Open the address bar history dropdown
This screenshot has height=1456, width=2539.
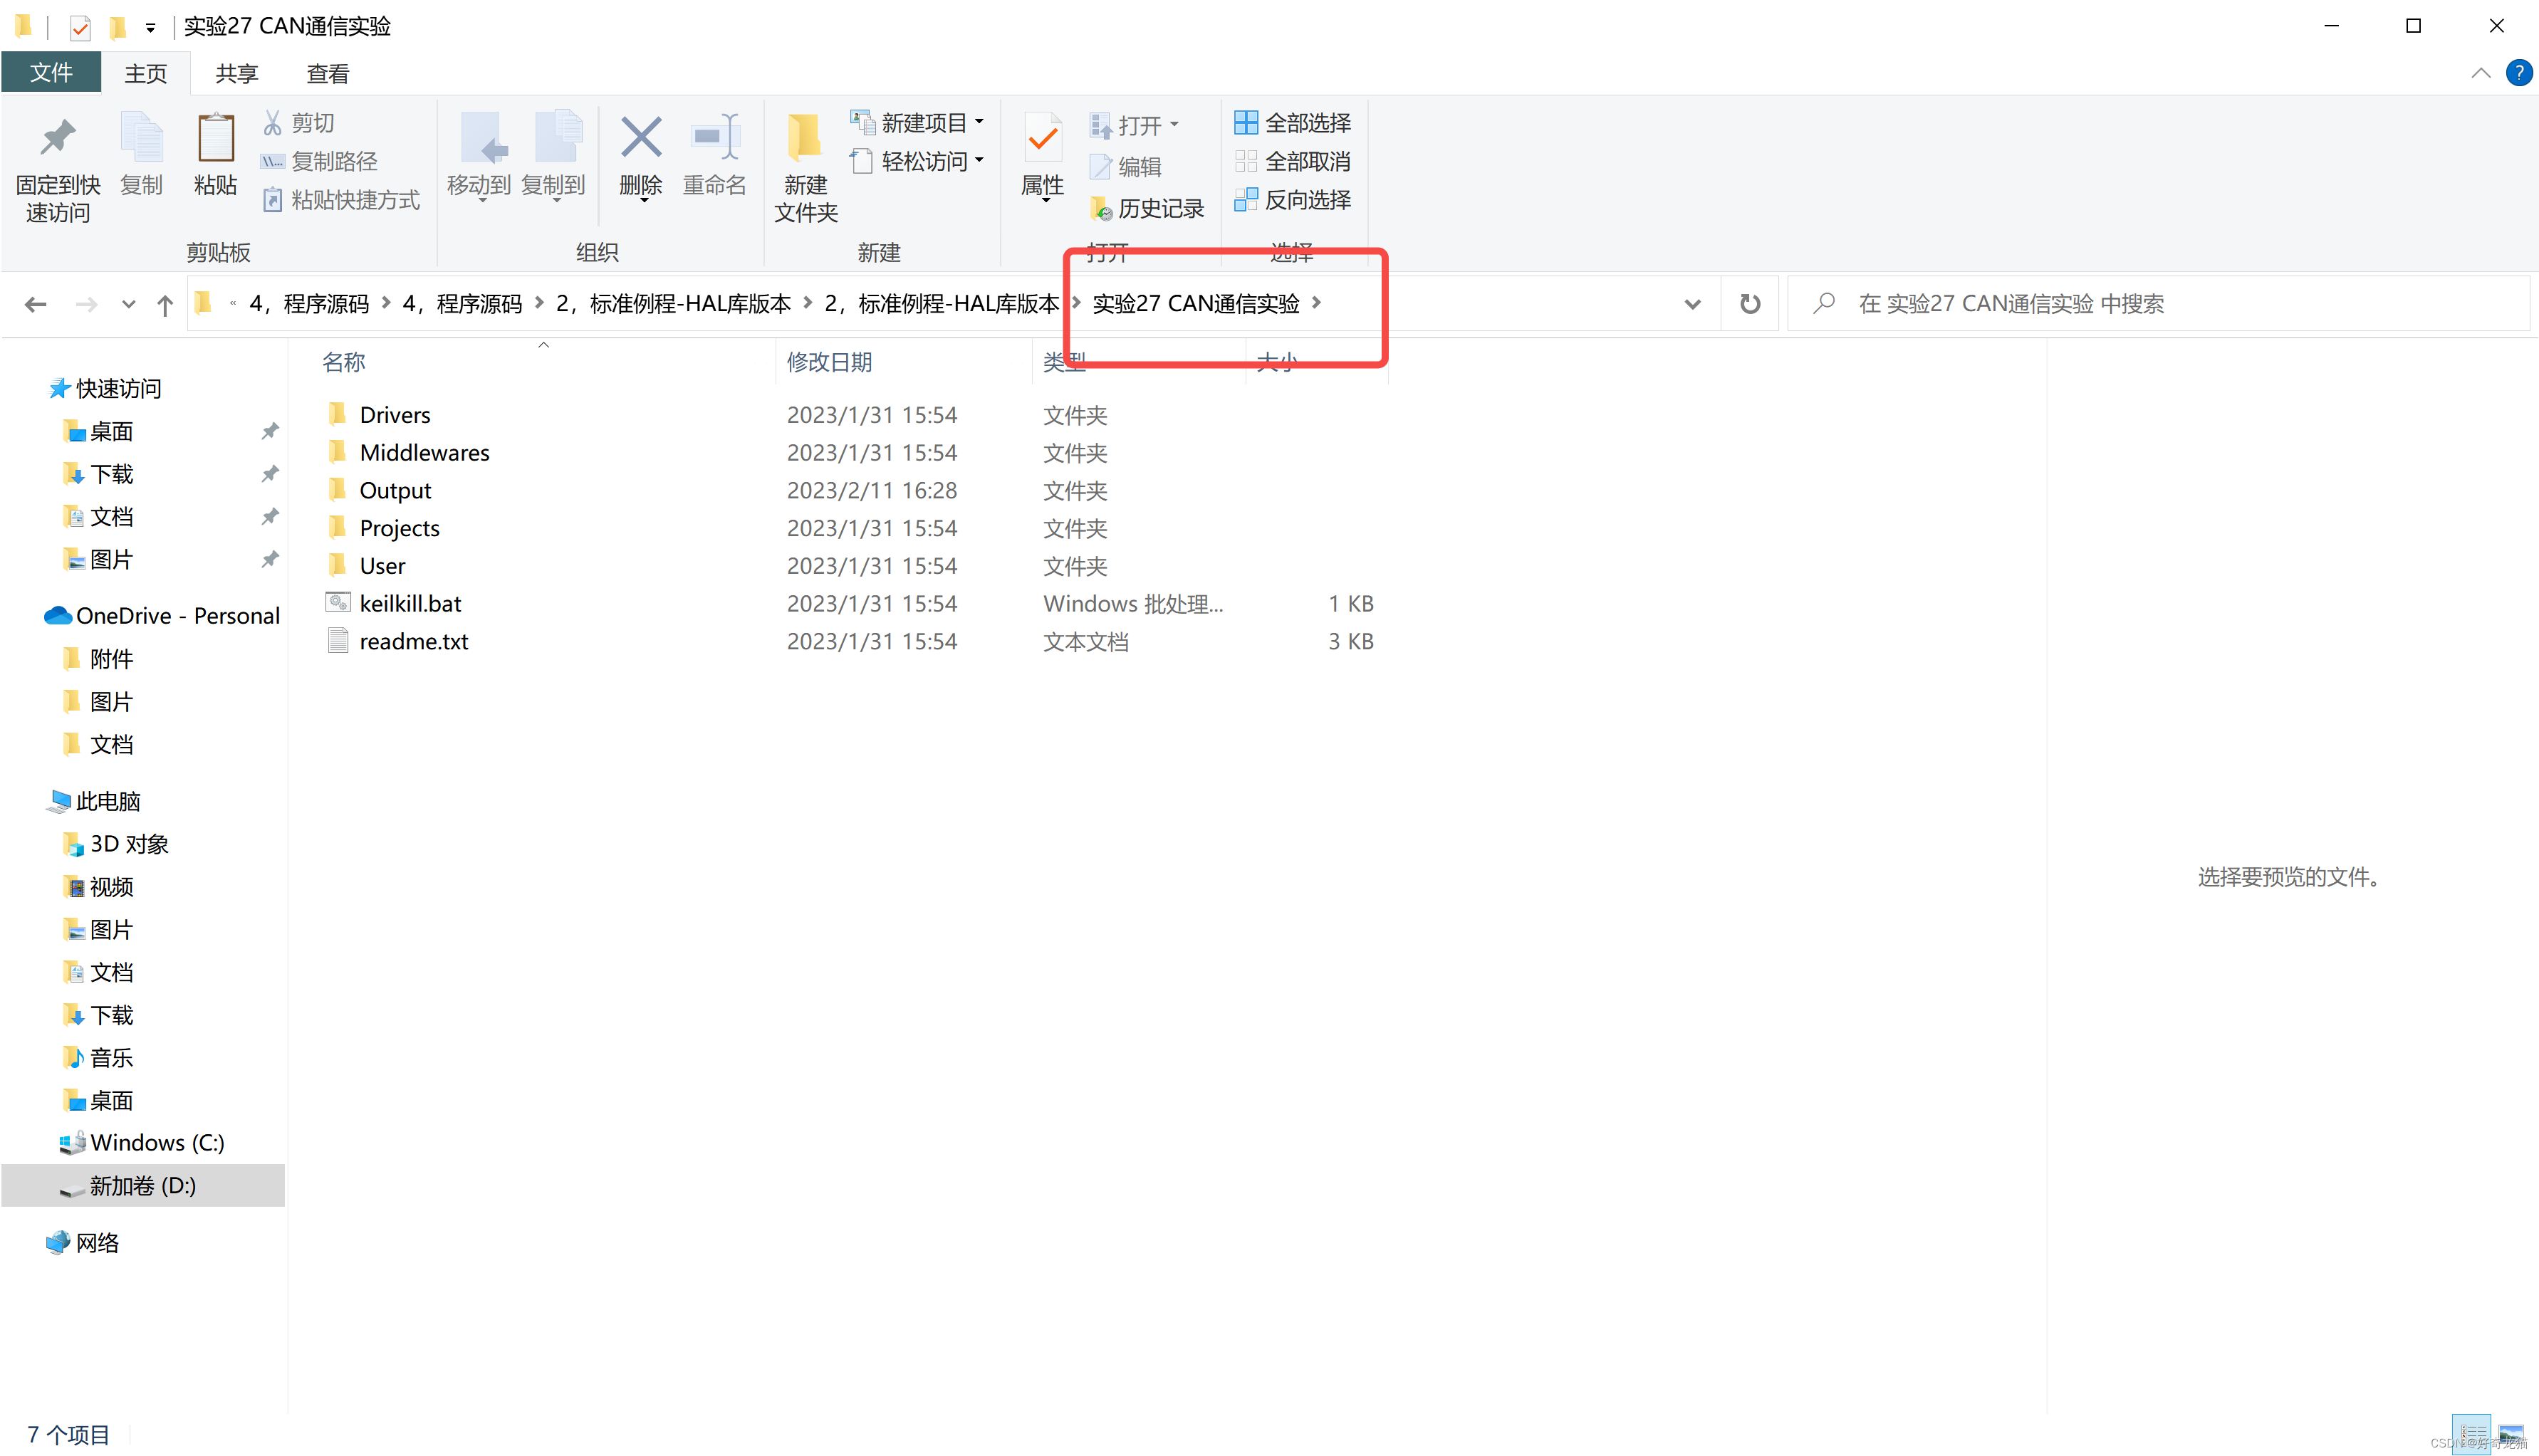(1691, 303)
